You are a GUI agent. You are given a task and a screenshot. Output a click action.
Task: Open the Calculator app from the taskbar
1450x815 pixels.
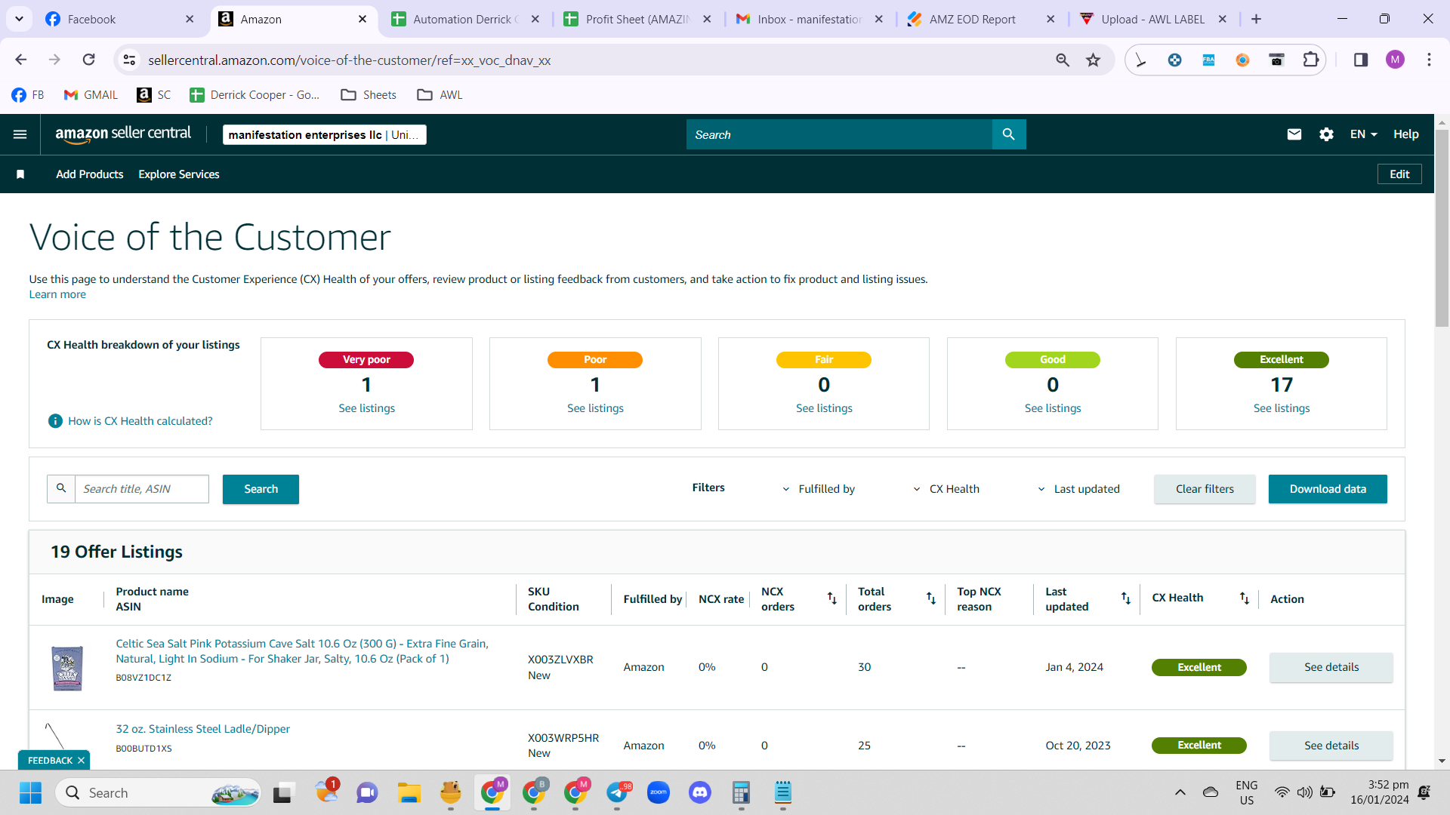742,792
